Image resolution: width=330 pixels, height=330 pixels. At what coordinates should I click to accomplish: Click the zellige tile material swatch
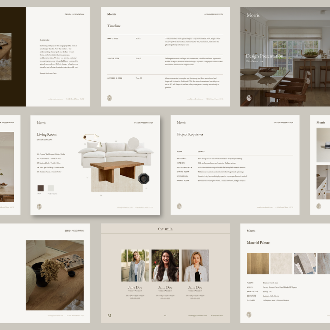point(305,263)
